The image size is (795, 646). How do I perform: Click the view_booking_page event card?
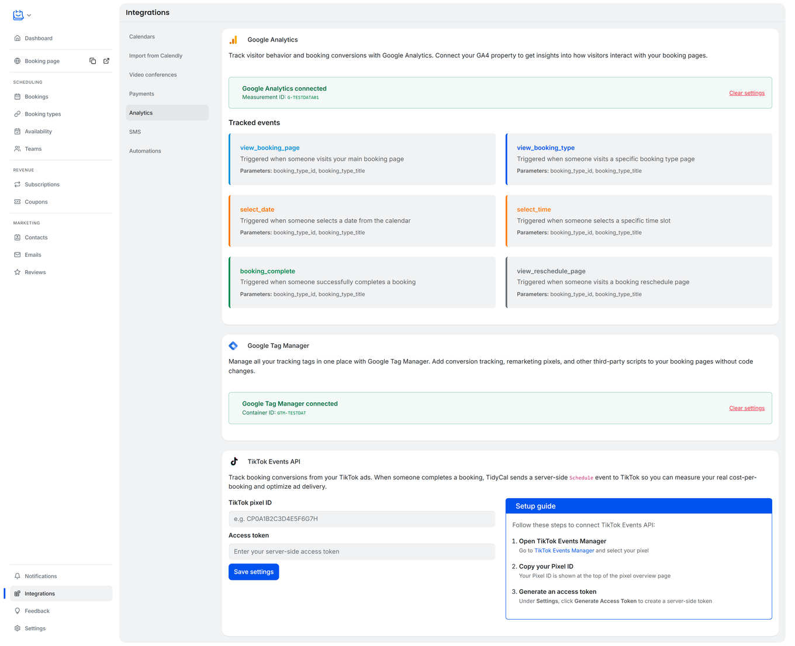coord(362,159)
